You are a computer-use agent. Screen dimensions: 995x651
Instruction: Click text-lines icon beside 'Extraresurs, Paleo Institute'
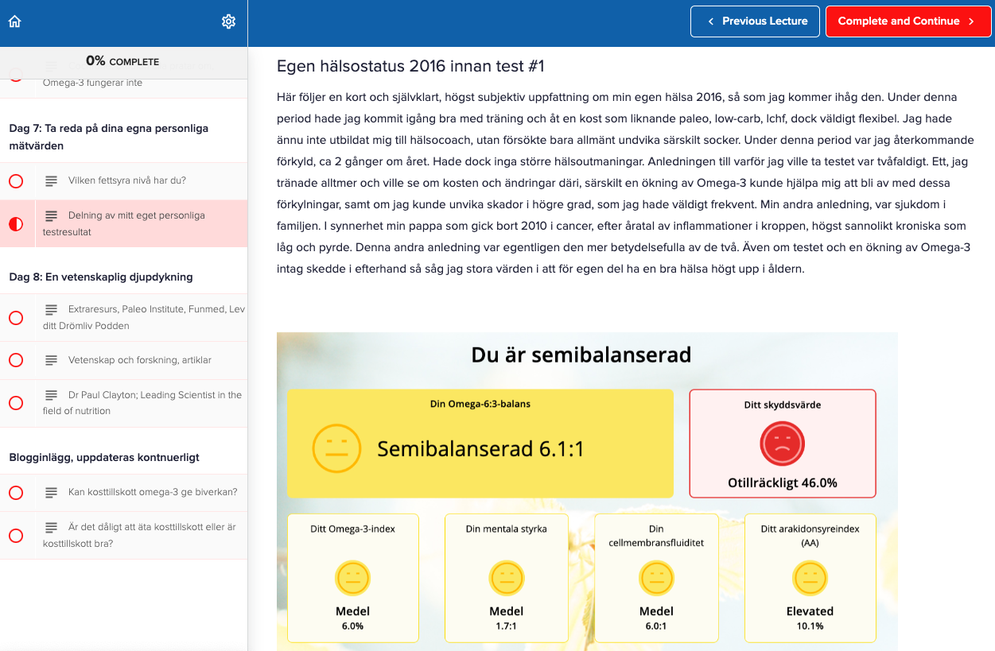(x=52, y=309)
